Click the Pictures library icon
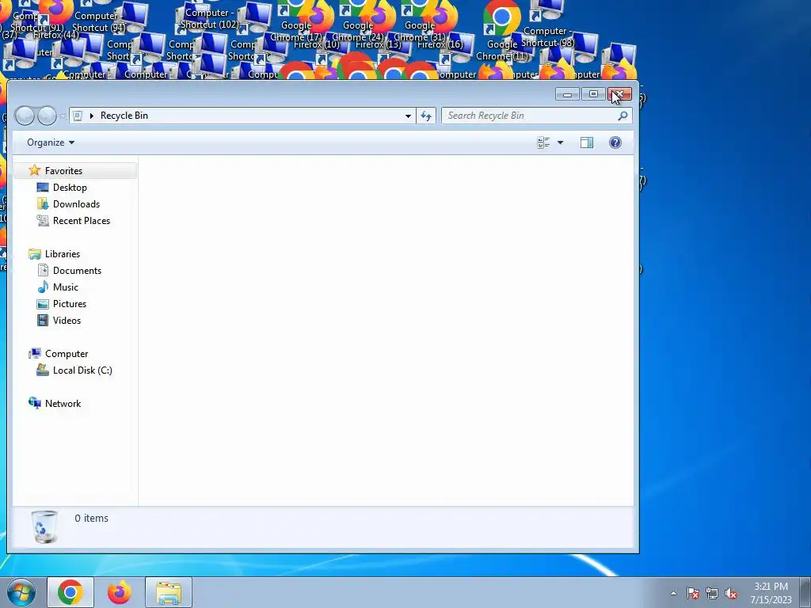The width and height of the screenshot is (811, 608). [x=43, y=303]
